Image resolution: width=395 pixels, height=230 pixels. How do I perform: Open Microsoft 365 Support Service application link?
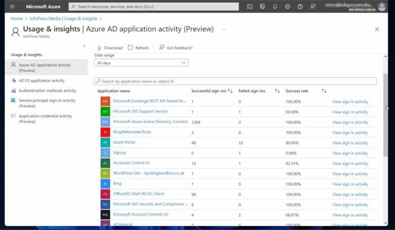tap(140, 111)
